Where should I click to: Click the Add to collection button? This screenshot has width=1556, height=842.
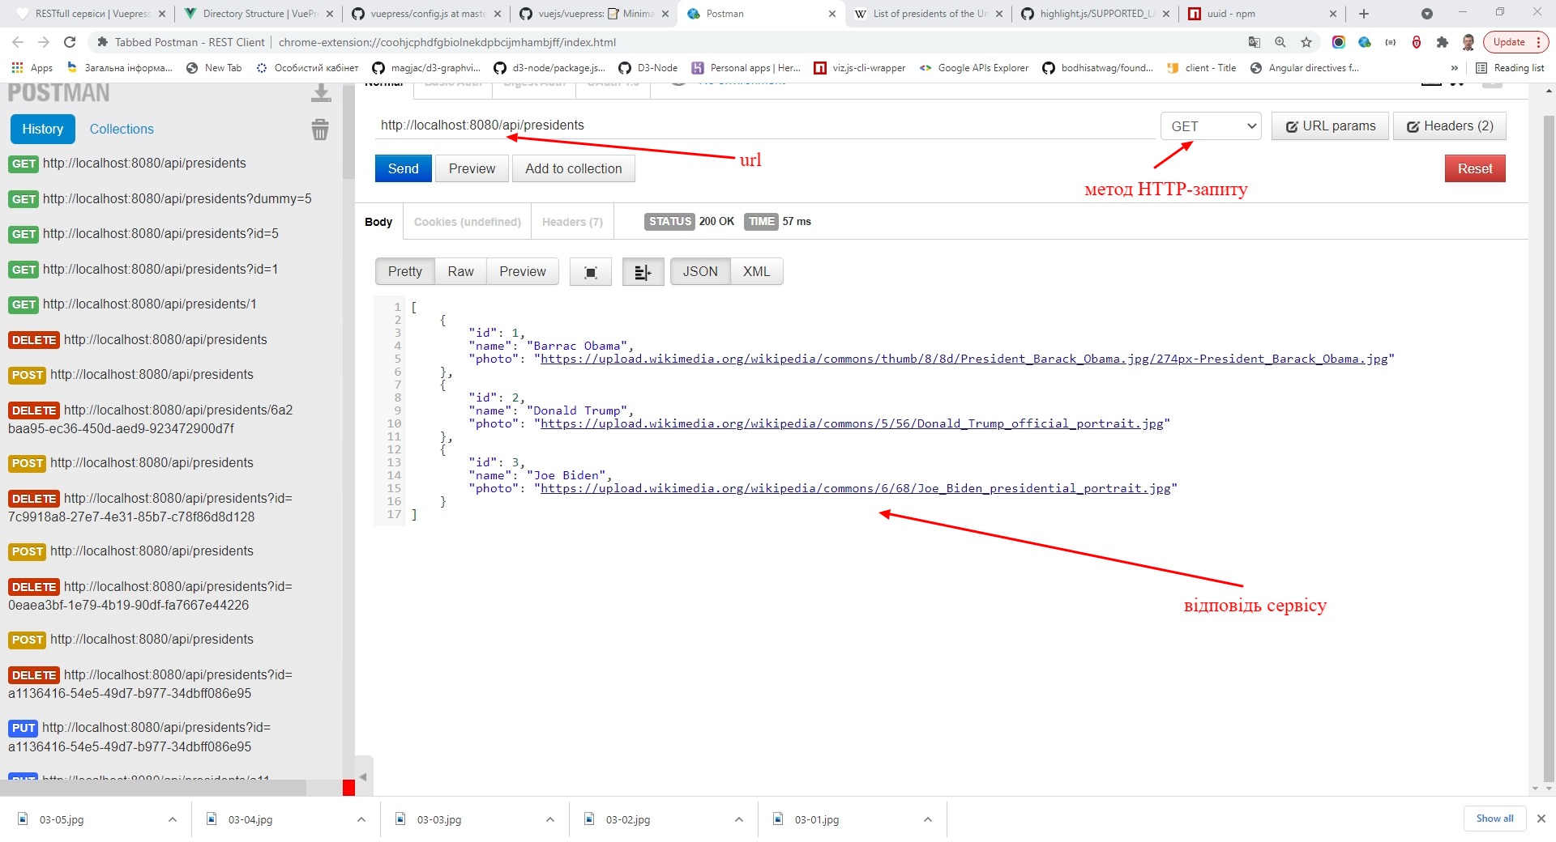(x=573, y=168)
